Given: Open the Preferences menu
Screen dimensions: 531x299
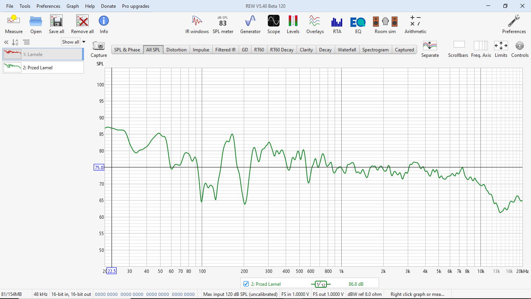Looking at the screenshot, I should (48, 6).
